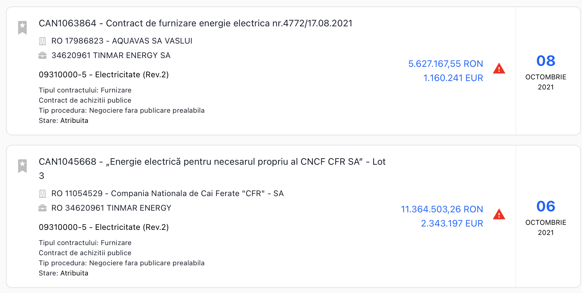Click the 08 Octombrie 2021 date block
582x293 pixels.
[546, 72]
